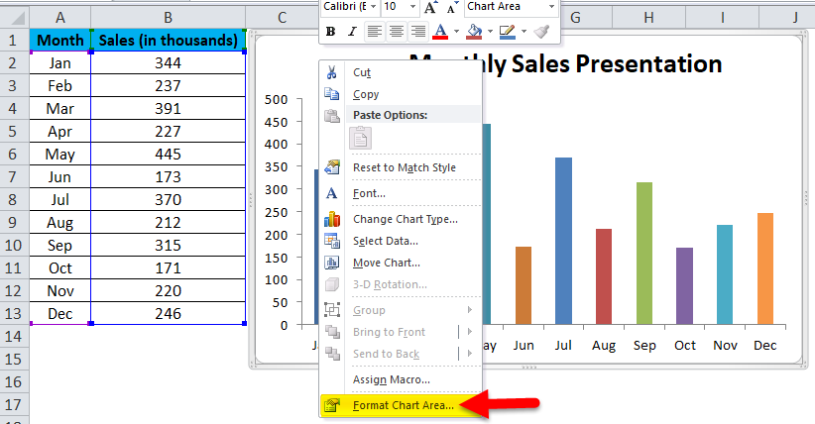
Task: Choose Cut from context menu
Action: click(x=362, y=72)
